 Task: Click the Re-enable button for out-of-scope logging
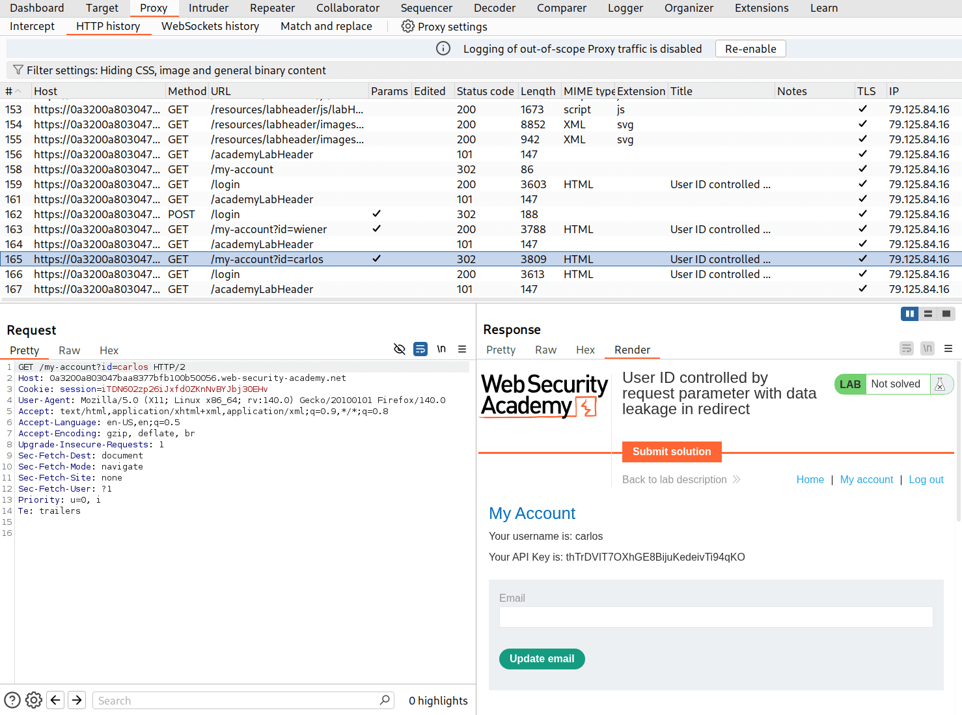[750, 48]
